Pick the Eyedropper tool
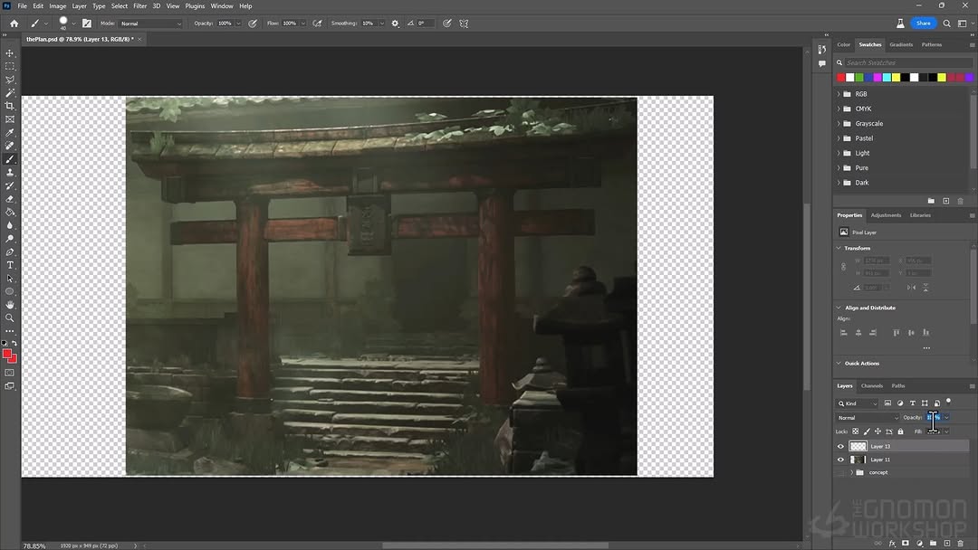 point(10,132)
